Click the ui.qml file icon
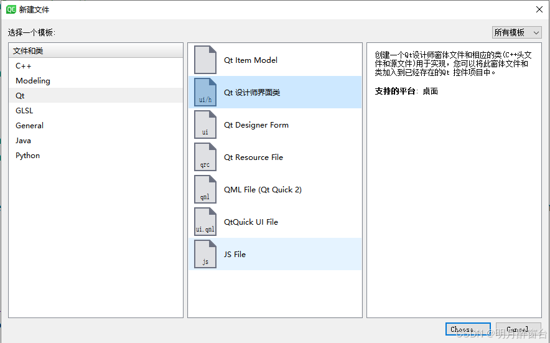This screenshot has height=343, width=550. coord(205,222)
